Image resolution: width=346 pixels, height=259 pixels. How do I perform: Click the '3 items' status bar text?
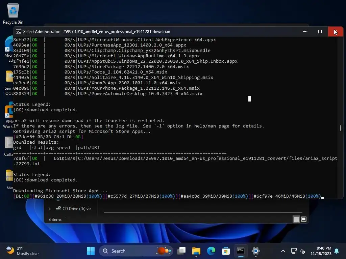coord(55,219)
